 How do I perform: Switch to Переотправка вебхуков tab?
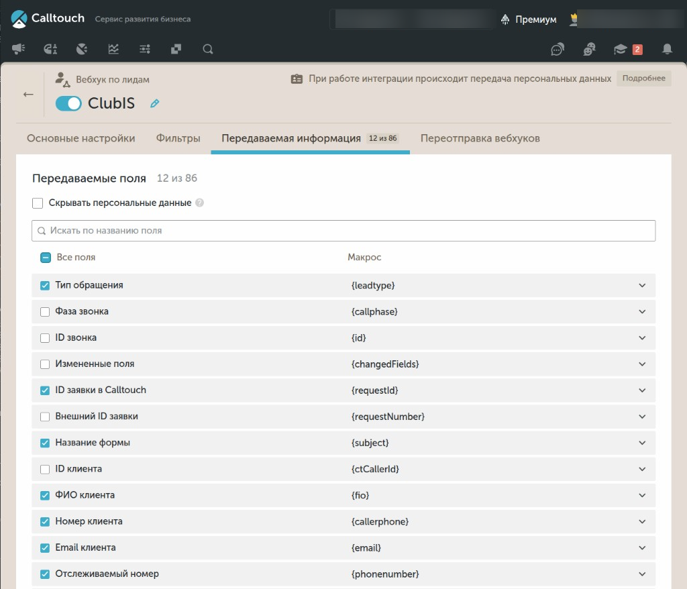(480, 138)
